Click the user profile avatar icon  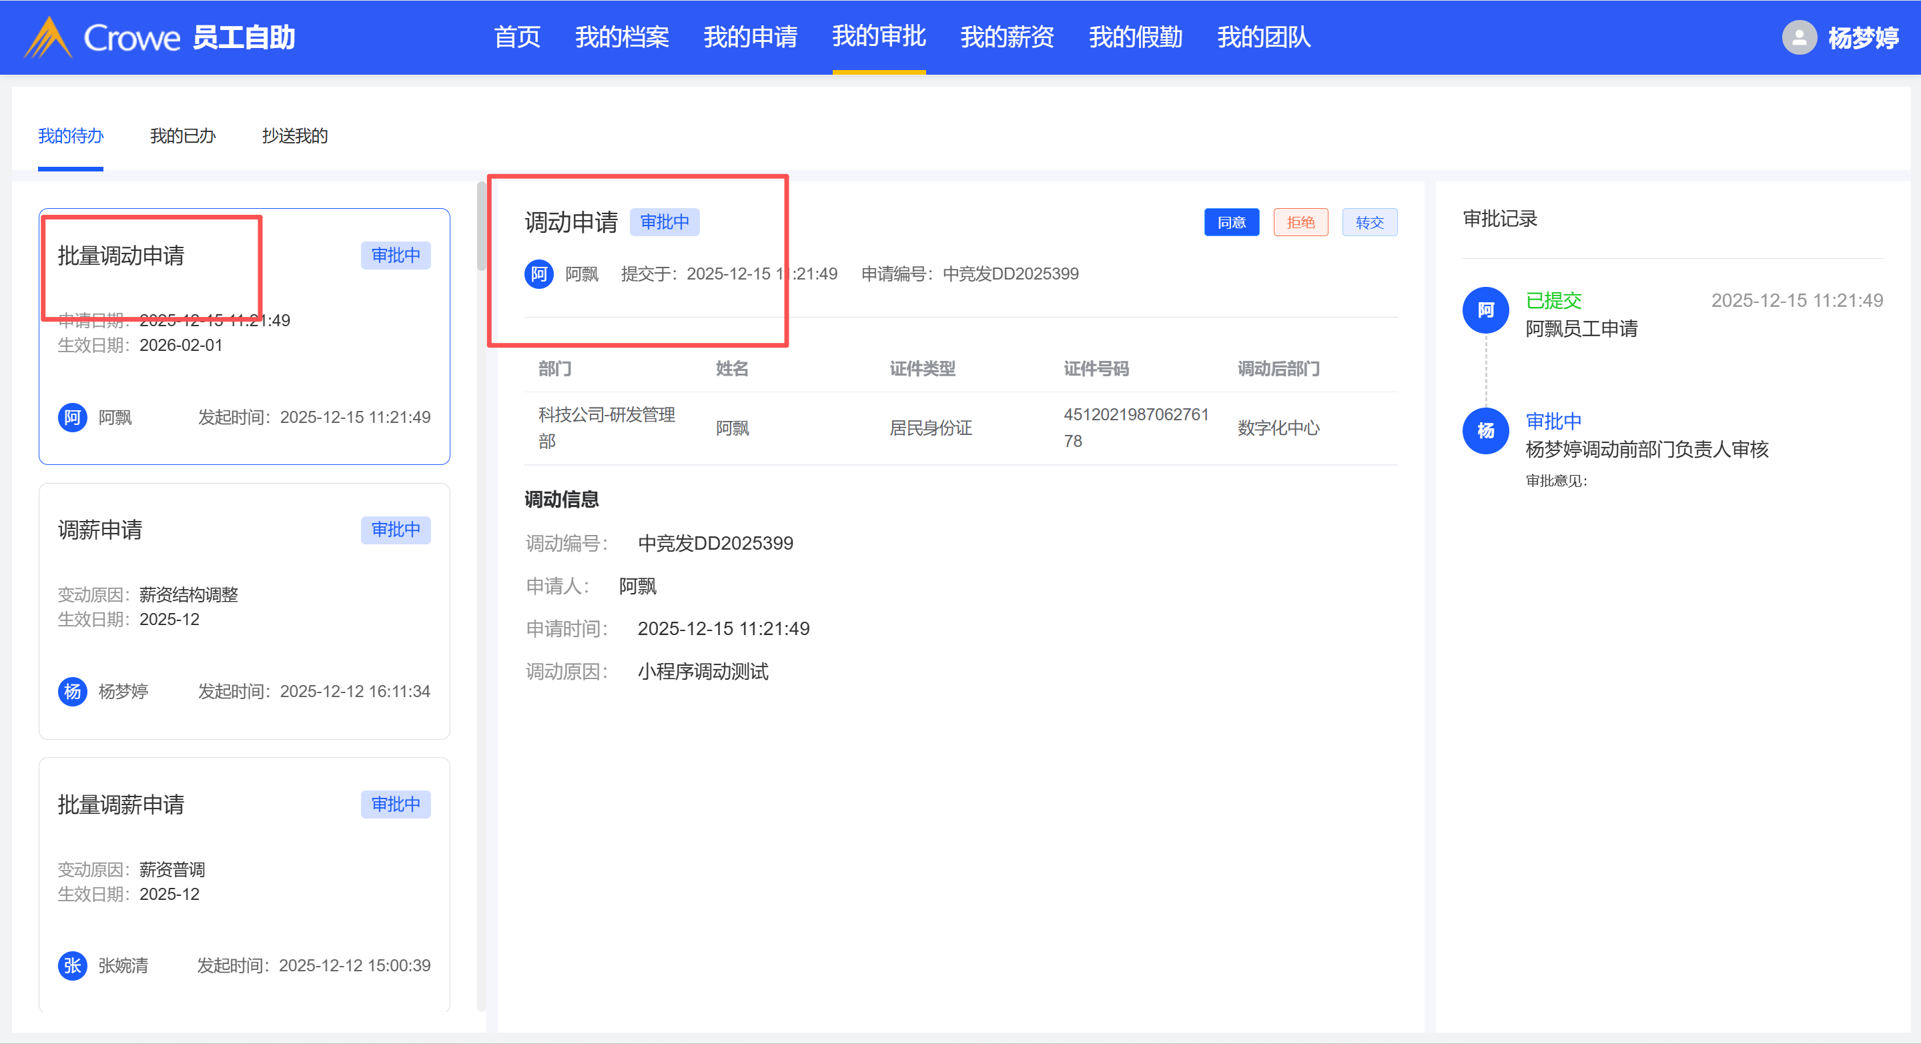point(1799,37)
